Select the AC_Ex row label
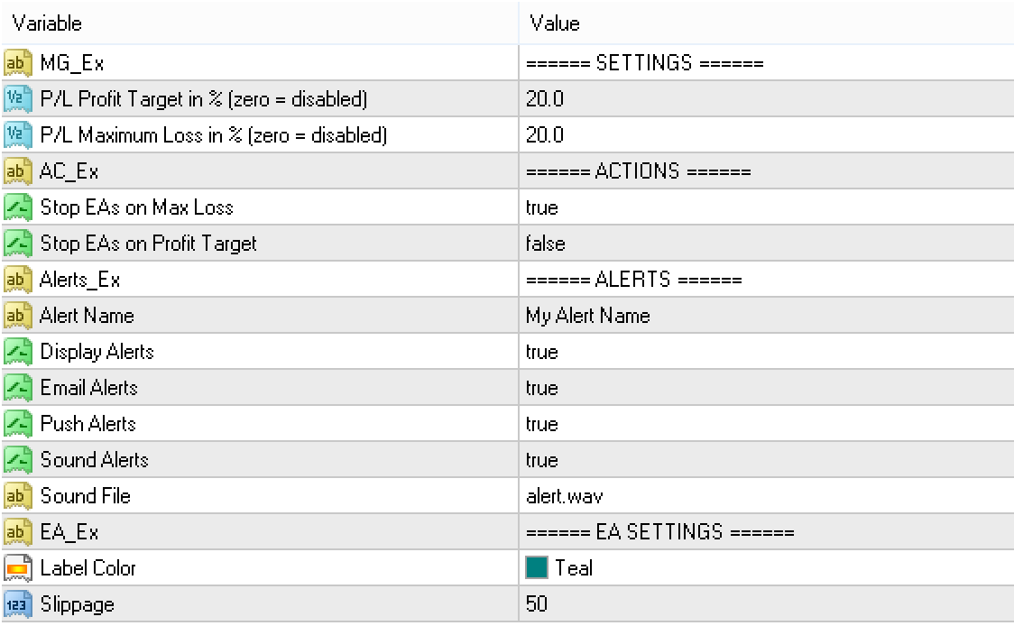The image size is (1014, 626). pos(69,171)
